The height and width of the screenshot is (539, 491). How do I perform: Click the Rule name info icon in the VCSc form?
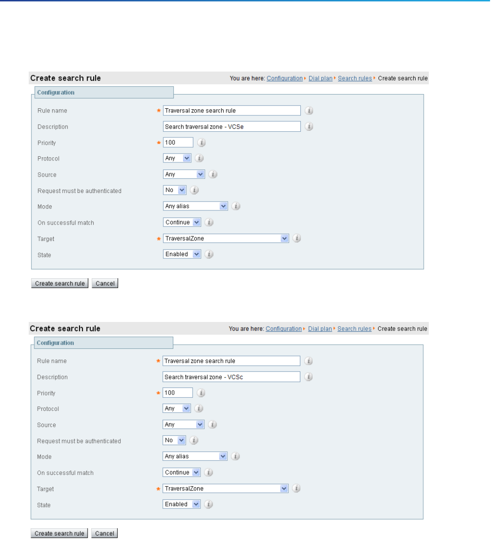pos(308,361)
